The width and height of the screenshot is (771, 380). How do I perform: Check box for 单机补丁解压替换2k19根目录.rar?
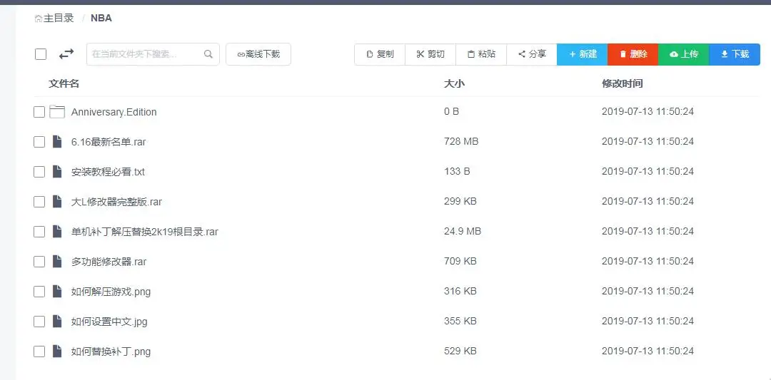pyautogui.click(x=39, y=232)
